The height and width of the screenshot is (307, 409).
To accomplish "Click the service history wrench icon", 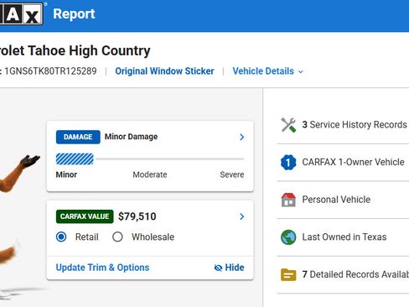I will (288, 125).
